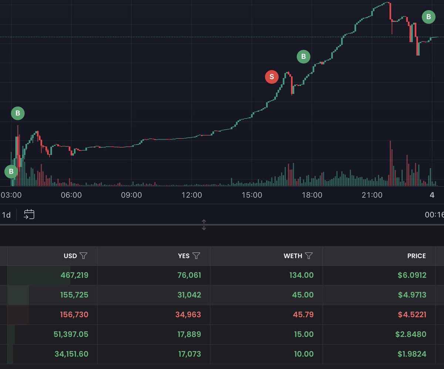
Task: Click the 15.00 WETH value
Action: [304, 334]
